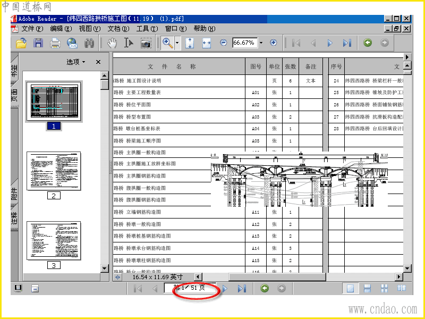425x319 pixels.
Task: Click the Open file folder icon
Action: click(21, 43)
